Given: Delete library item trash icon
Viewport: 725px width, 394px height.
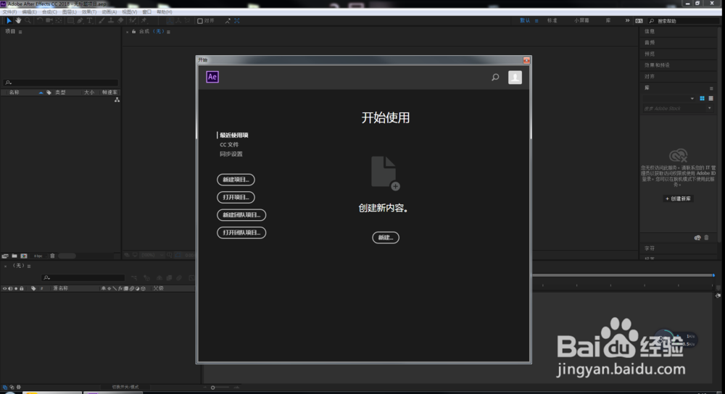Looking at the screenshot, I should [x=706, y=238].
